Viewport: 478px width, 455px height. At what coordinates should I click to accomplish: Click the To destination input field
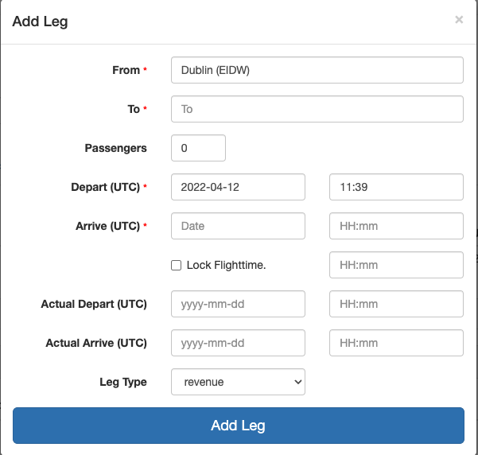pos(317,109)
